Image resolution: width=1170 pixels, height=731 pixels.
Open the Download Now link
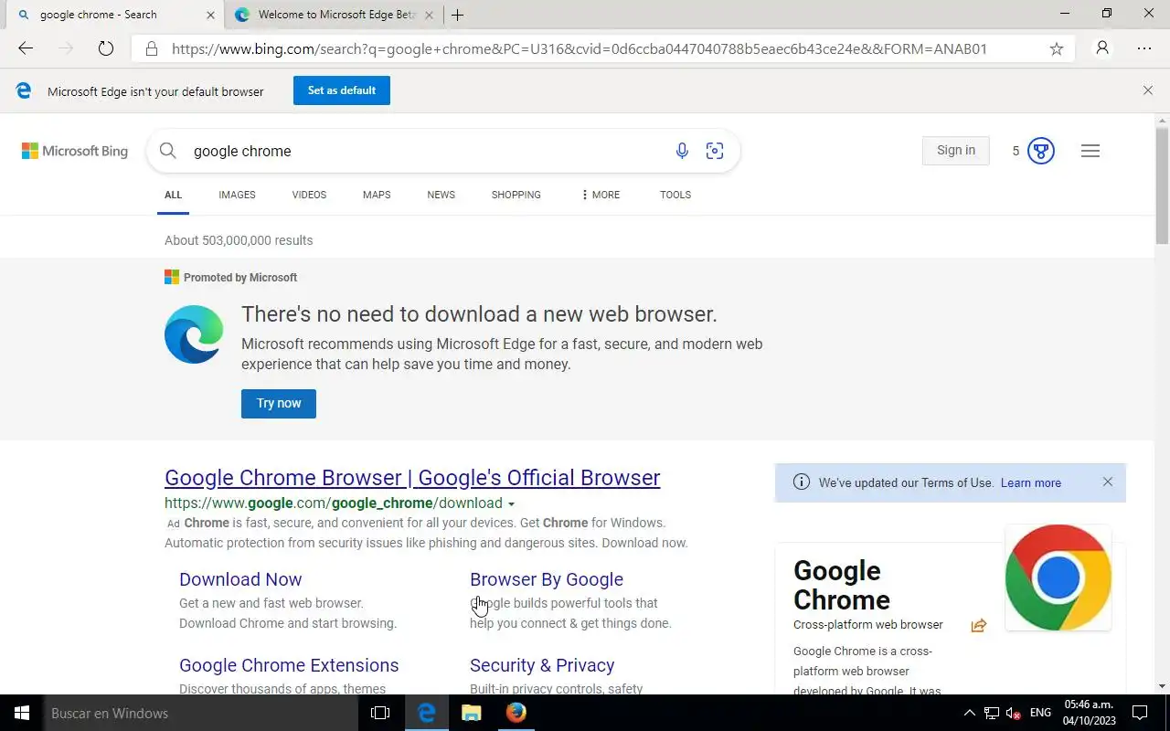240,579
